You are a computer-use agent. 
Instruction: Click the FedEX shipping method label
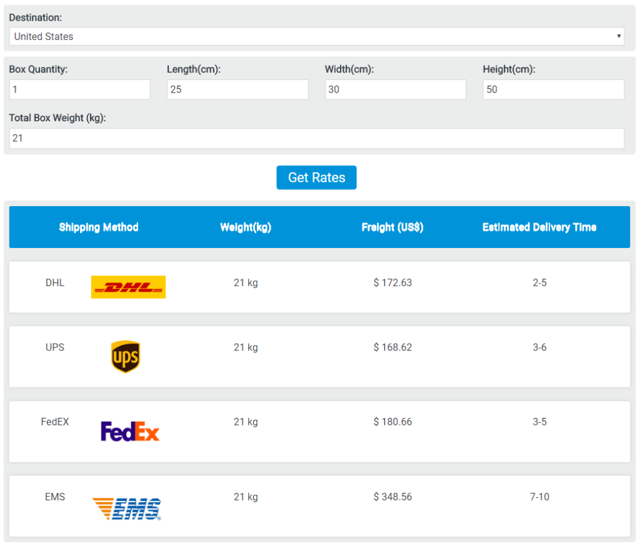pos(55,422)
